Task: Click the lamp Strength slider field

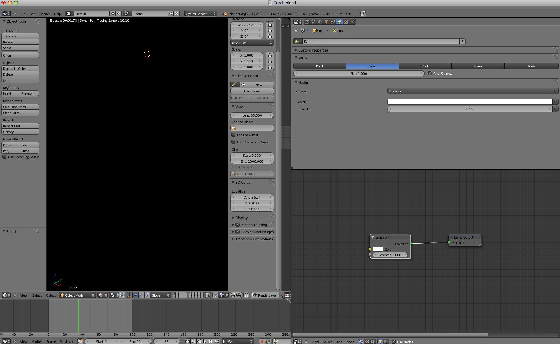Action: click(x=470, y=109)
